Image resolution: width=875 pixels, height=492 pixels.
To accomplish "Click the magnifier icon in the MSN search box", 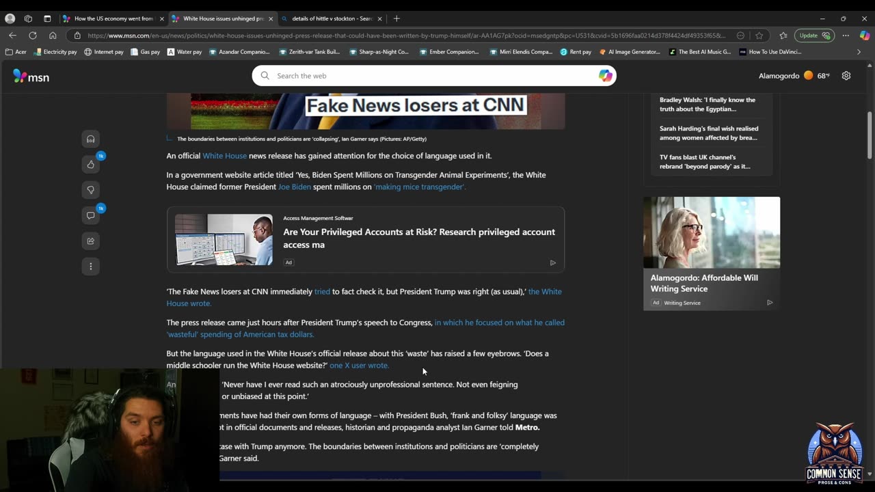I will [x=265, y=76].
